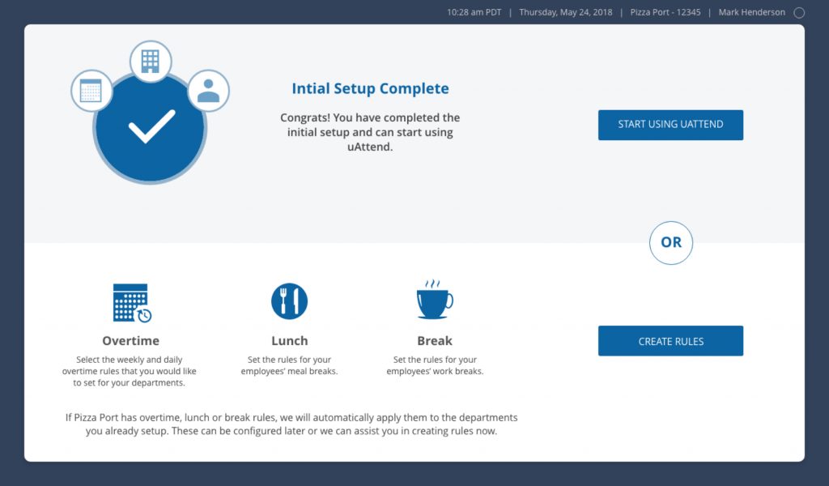The height and width of the screenshot is (486, 829).
Task: Click the work breaks description text
Action: tap(435, 365)
